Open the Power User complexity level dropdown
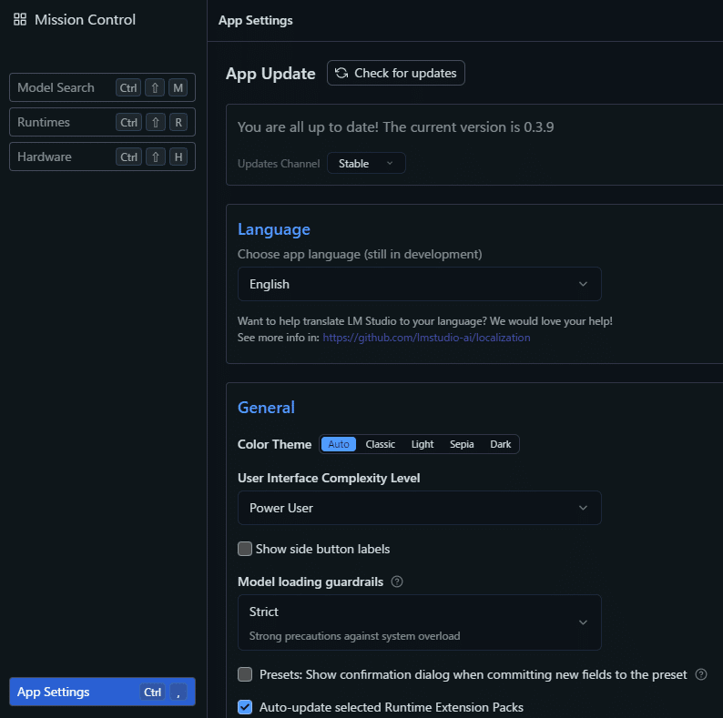723x718 pixels. coord(419,508)
